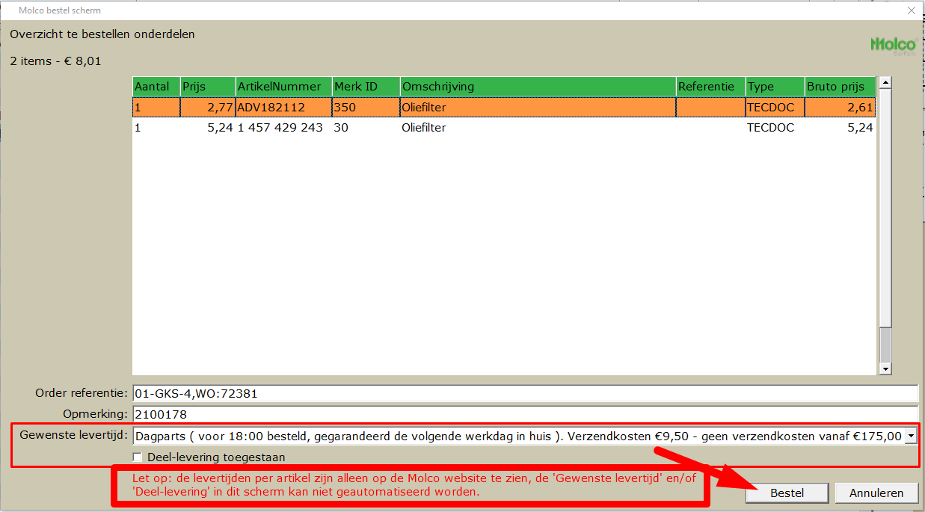Click the Bruto prijs cell 5,24 in the 1 457 429 243 row
The image size is (925, 512).
840,128
